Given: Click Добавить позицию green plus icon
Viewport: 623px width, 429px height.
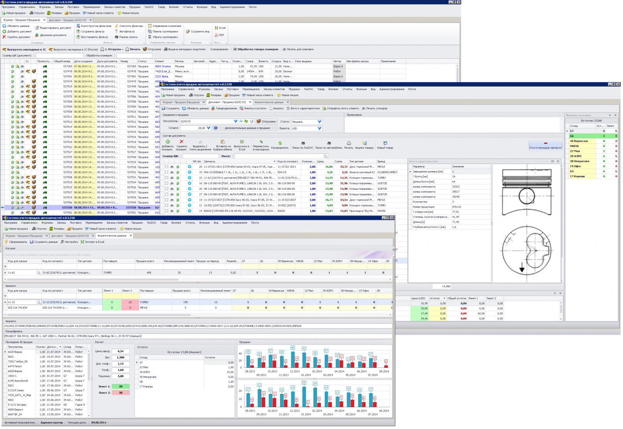Looking at the screenshot, I should click(x=168, y=142).
